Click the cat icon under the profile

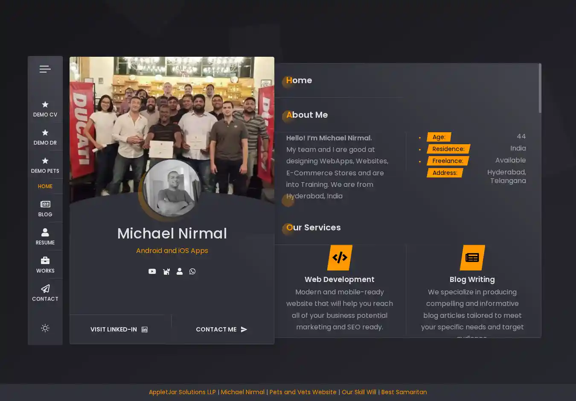pos(166,271)
